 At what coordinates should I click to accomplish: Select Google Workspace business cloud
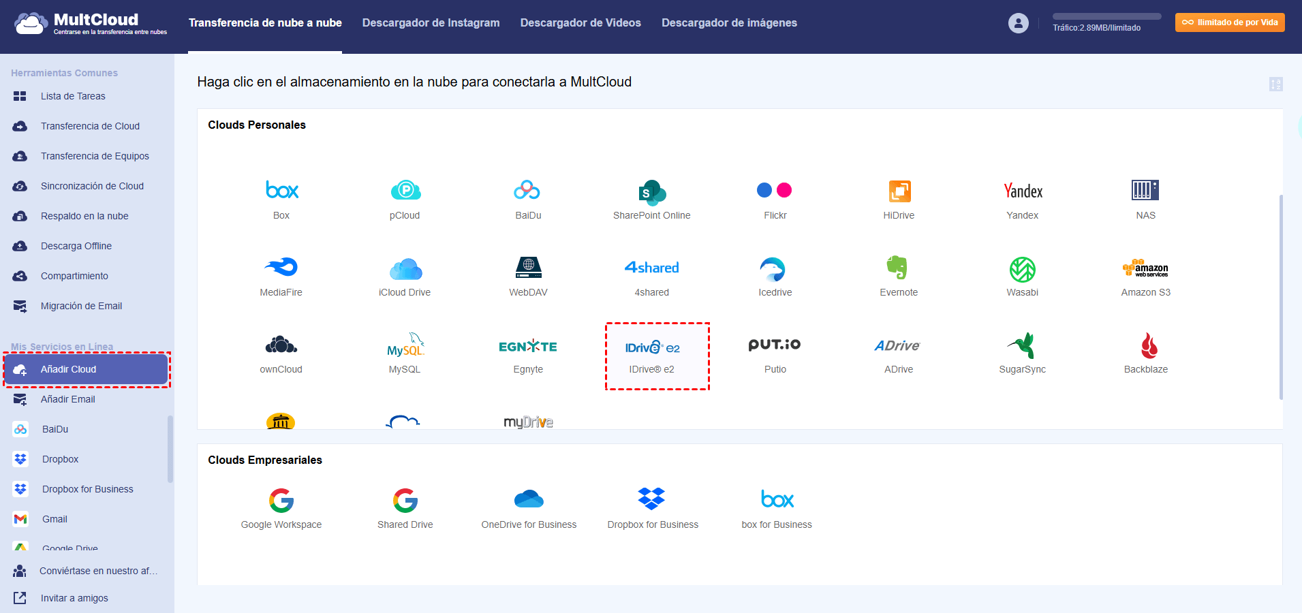(281, 501)
